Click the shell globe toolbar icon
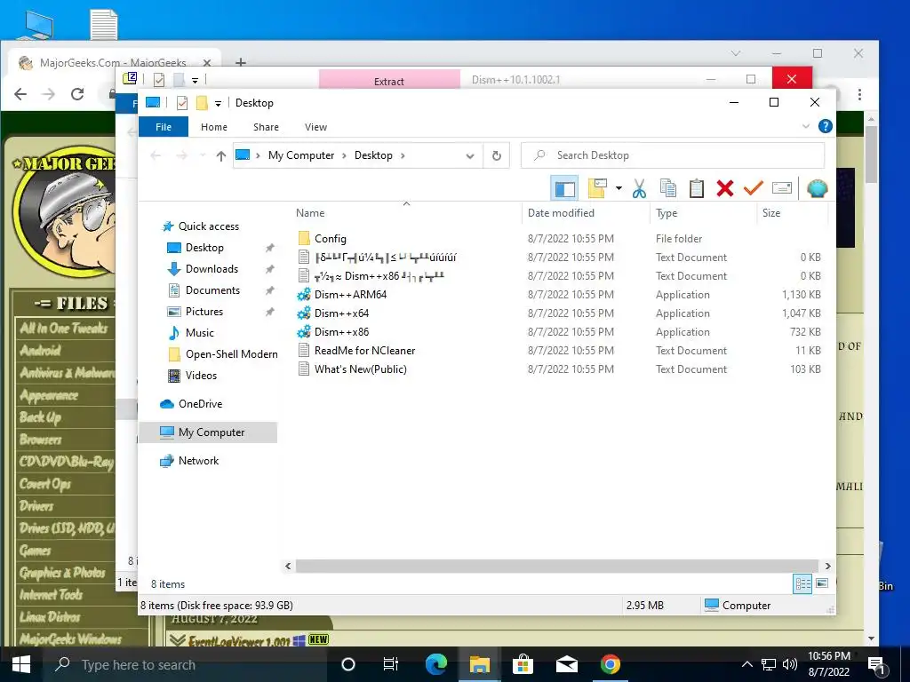The width and height of the screenshot is (910, 682). tap(818, 188)
